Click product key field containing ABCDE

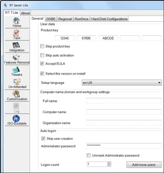pos(108,38)
